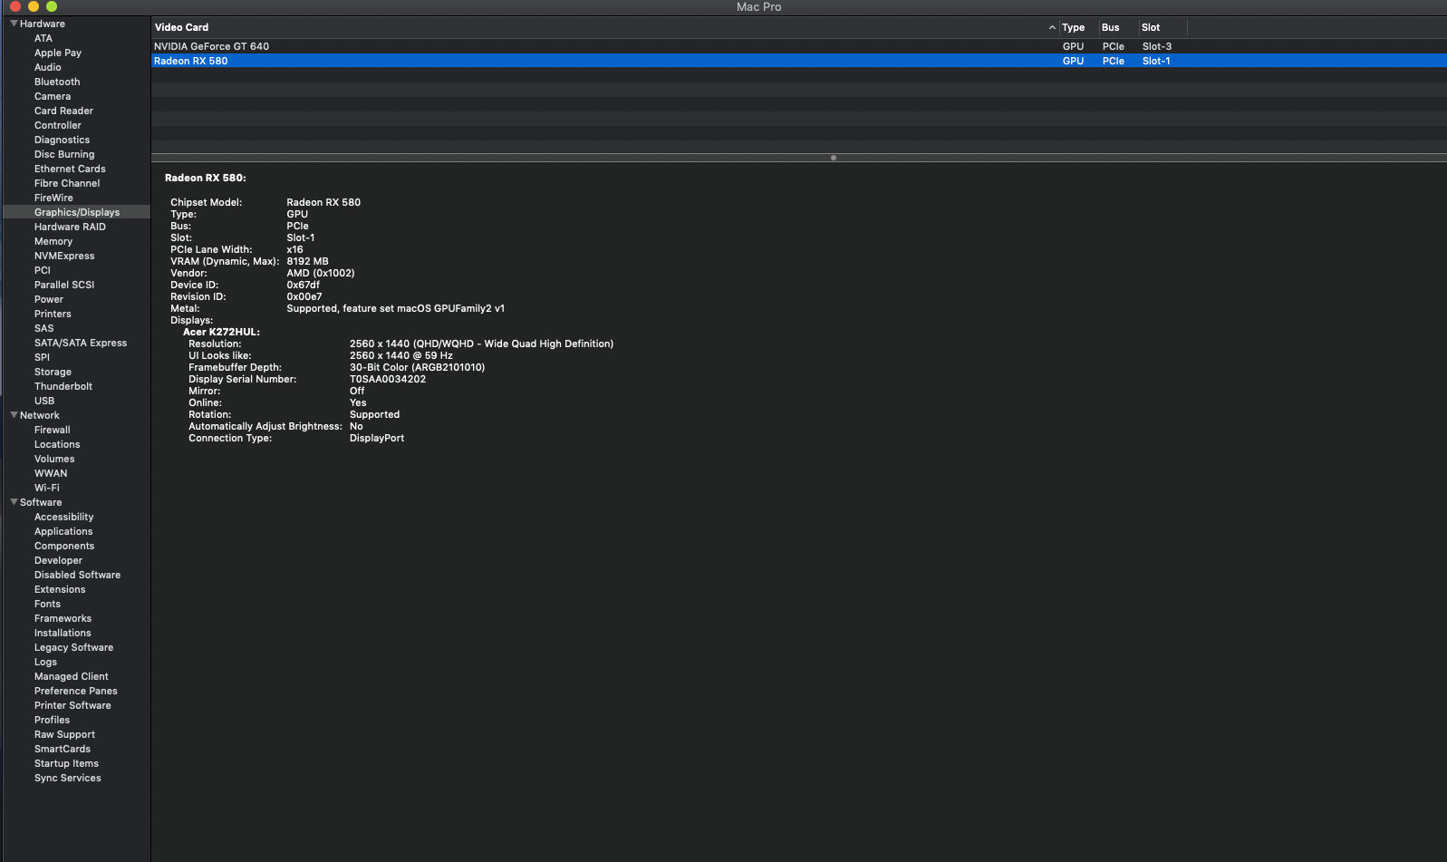Open SATA/SATA Express section
Screen dimensions: 1447x862
pyautogui.click(x=81, y=343)
